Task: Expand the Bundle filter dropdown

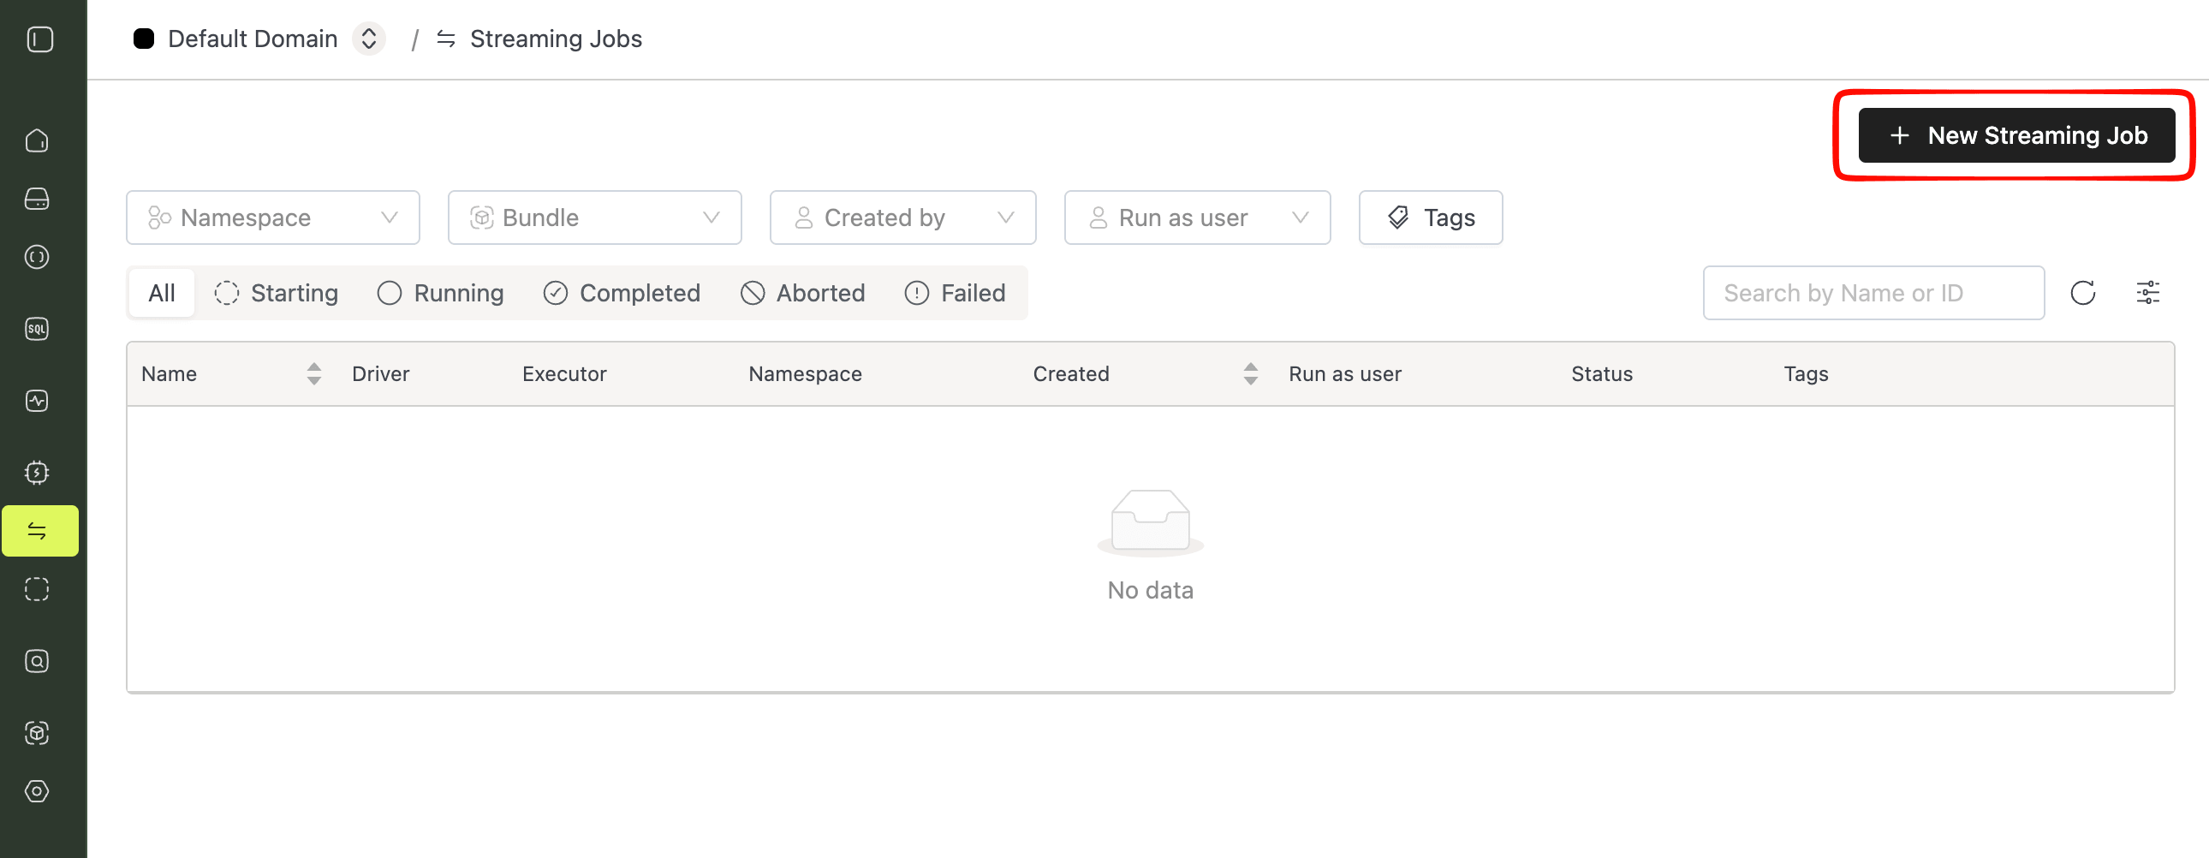Action: tap(594, 217)
